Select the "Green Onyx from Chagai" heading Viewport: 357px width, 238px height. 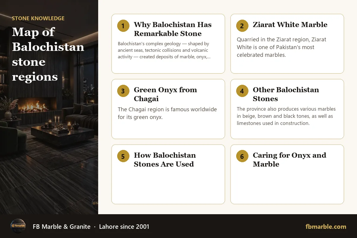tap(165, 94)
